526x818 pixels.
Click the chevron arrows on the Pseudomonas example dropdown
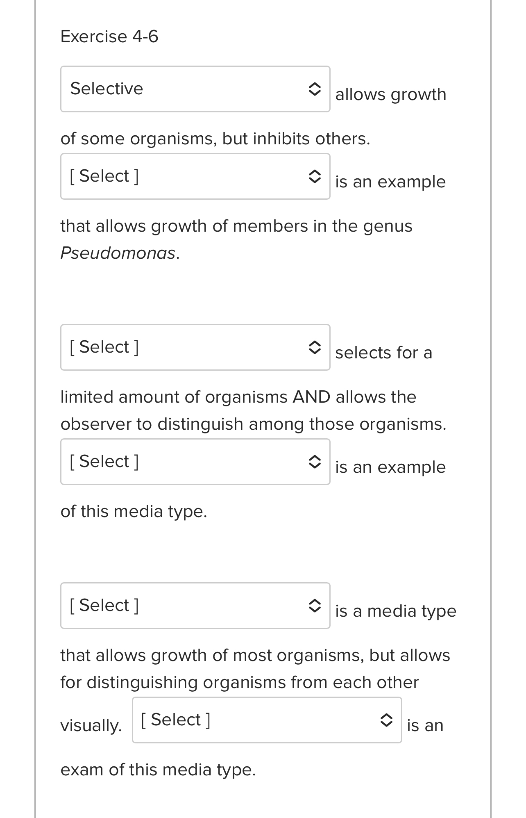[314, 176]
